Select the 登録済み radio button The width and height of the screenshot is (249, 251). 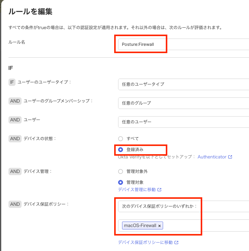[121, 150]
